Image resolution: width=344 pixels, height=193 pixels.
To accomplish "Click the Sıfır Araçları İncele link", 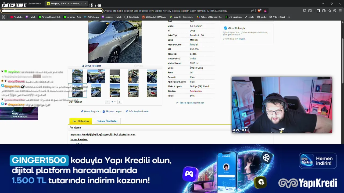I will 137,112.
